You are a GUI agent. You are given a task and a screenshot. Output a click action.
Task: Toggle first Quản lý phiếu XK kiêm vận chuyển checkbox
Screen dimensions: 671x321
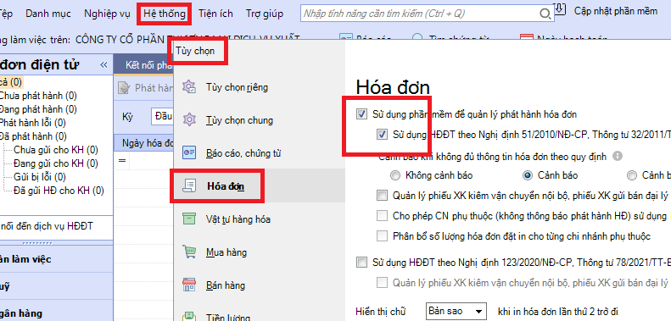pos(382,196)
